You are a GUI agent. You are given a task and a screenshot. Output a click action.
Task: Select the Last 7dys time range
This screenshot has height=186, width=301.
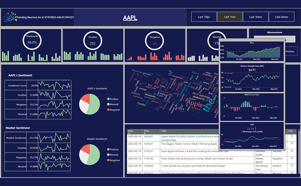tap(204, 17)
